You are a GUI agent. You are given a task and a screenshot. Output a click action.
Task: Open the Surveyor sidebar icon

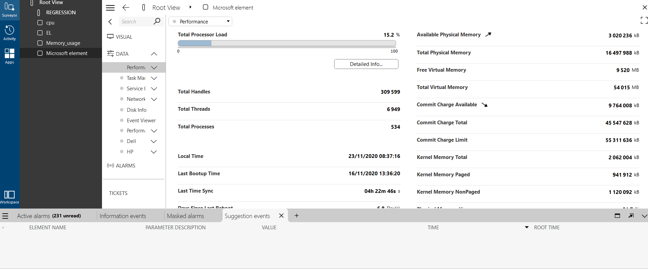(10, 10)
